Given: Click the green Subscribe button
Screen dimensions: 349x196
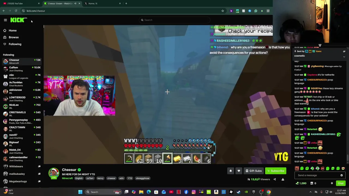Looking at the screenshot, I should [x=276, y=171].
